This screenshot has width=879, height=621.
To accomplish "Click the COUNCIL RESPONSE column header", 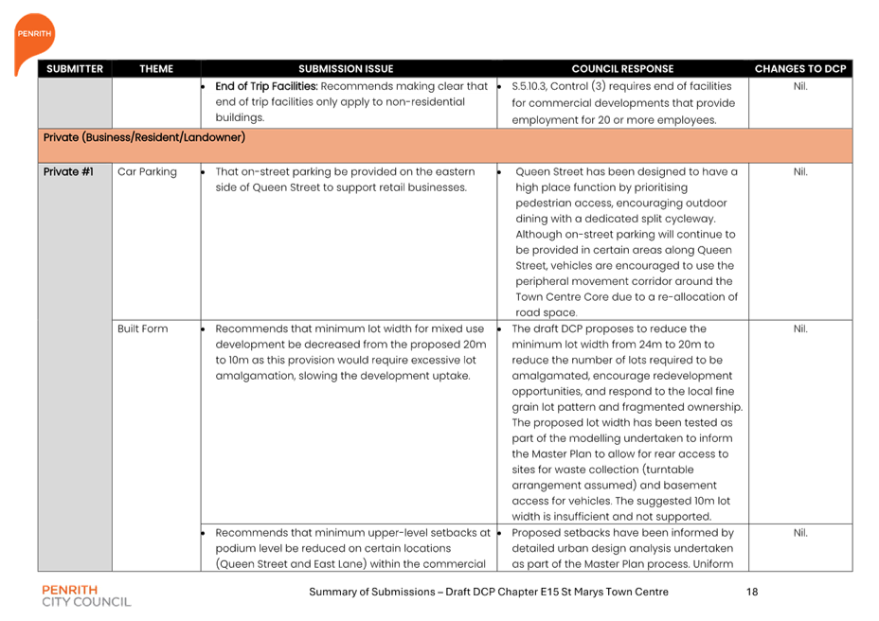I will (622, 69).
